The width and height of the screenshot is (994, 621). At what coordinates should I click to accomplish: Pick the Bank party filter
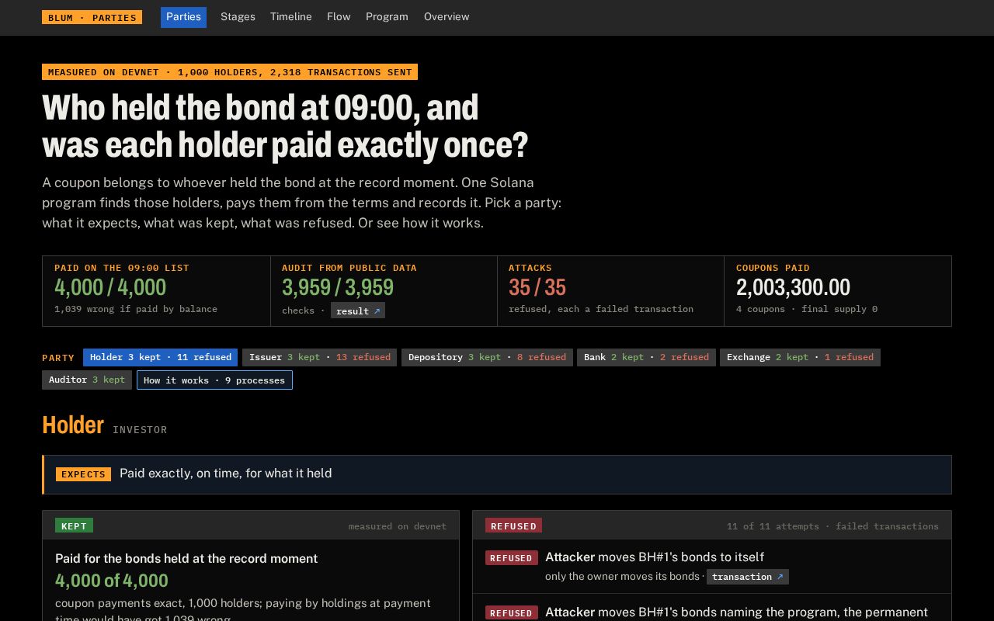coord(646,357)
